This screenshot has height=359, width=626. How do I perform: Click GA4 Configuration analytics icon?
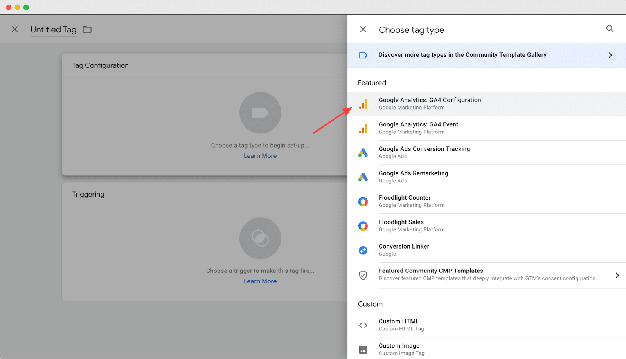pos(363,104)
